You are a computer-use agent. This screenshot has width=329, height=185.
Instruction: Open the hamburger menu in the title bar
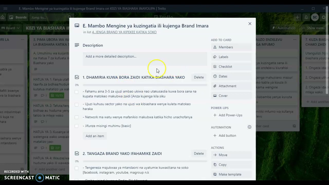(5, 8)
